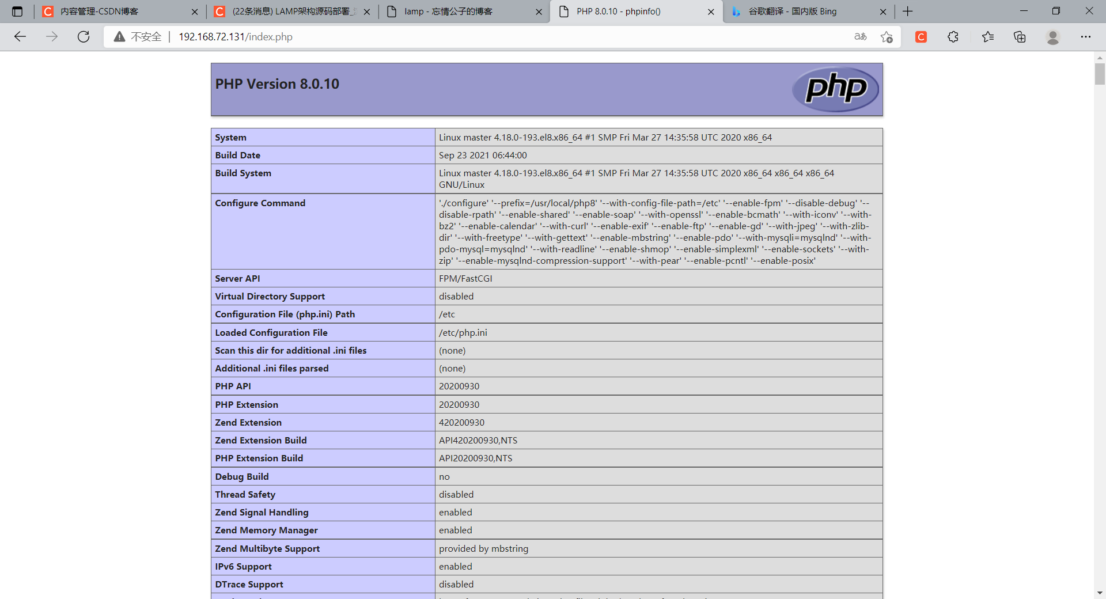
Task: Reload the phpinfo page
Action: point(84,37)
